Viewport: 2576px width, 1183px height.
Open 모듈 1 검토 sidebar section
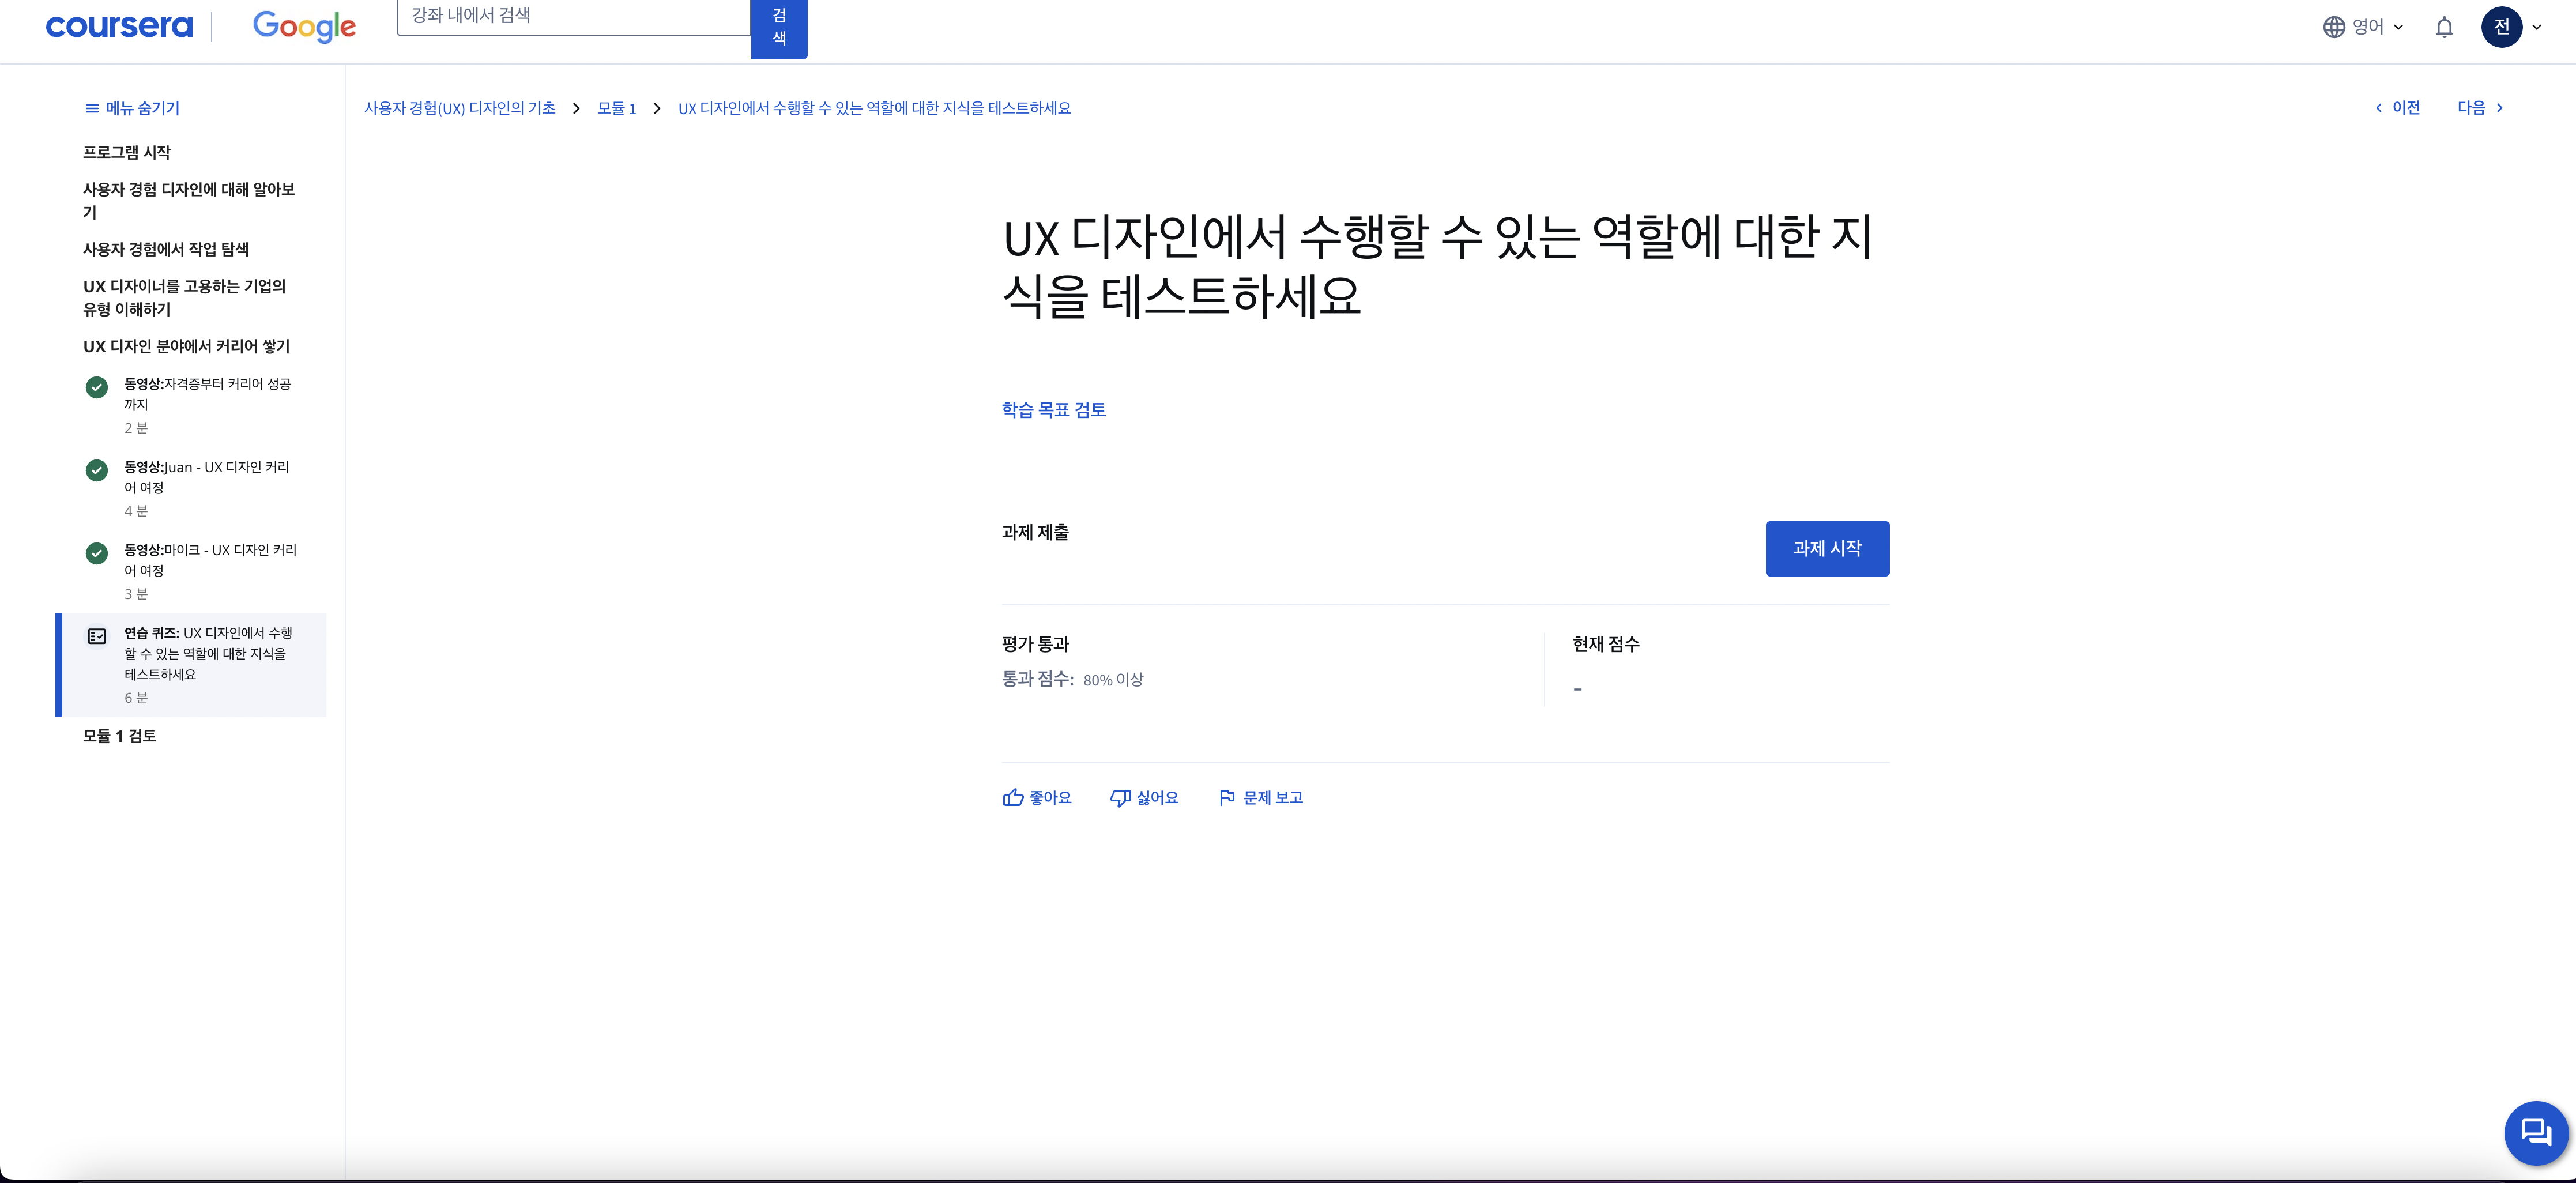[x=119, y=736]
